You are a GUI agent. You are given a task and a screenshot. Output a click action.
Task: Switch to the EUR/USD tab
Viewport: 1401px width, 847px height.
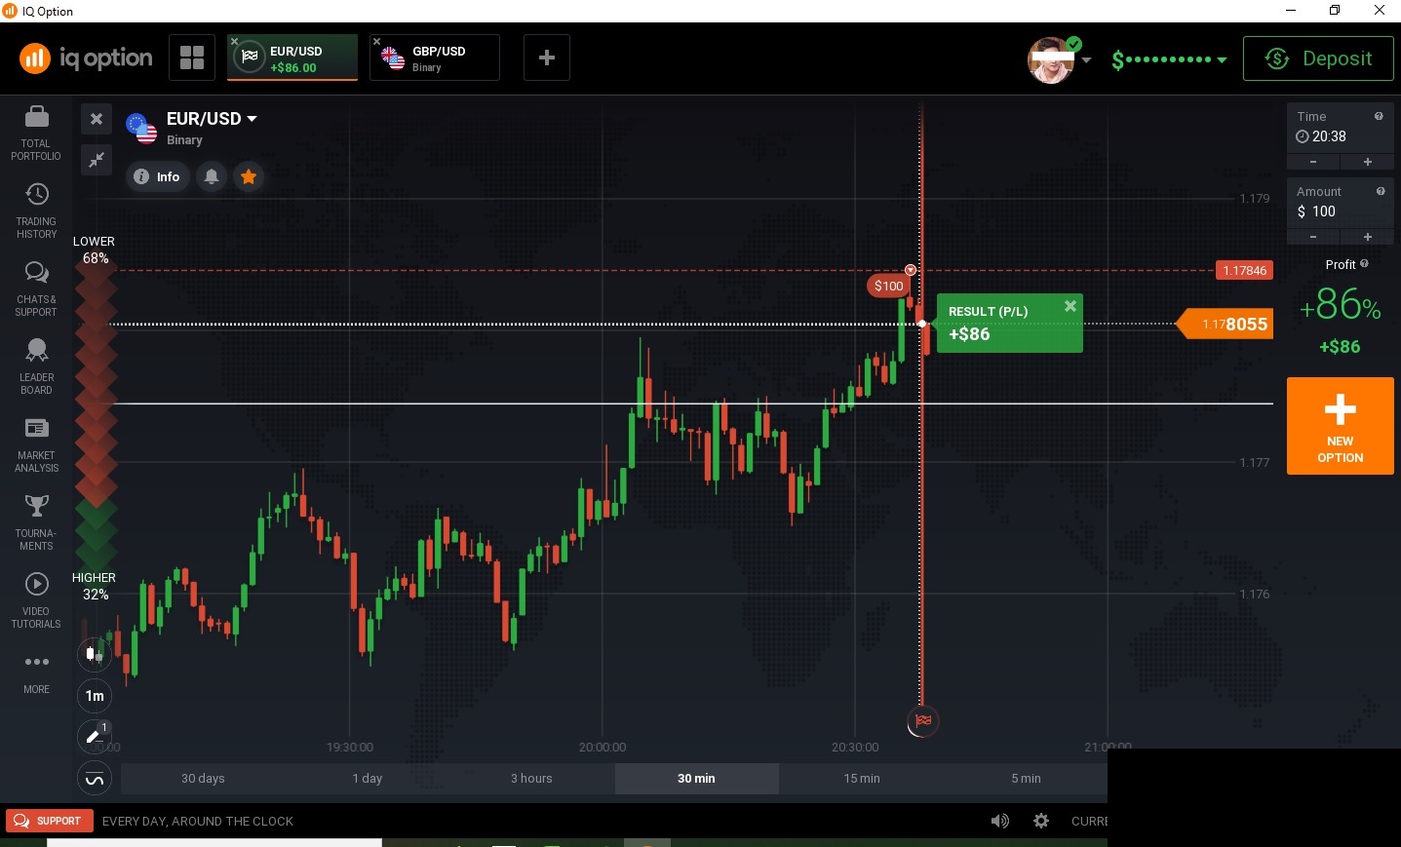[x=292, y=58]
